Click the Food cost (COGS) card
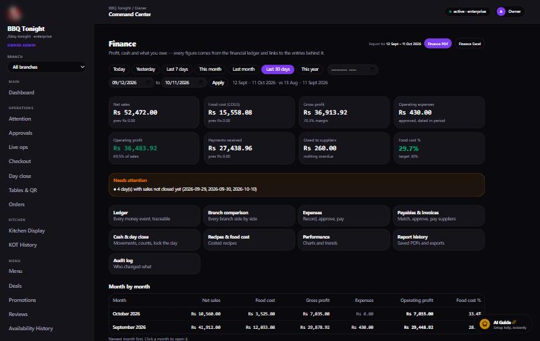The height and width of the screenshot is (341, 540). [249, 113]
